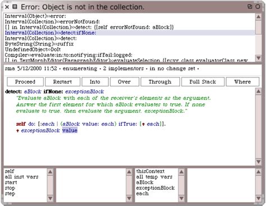
Task: Select 'thisContext' in context variables list
Action: (157, 171)
